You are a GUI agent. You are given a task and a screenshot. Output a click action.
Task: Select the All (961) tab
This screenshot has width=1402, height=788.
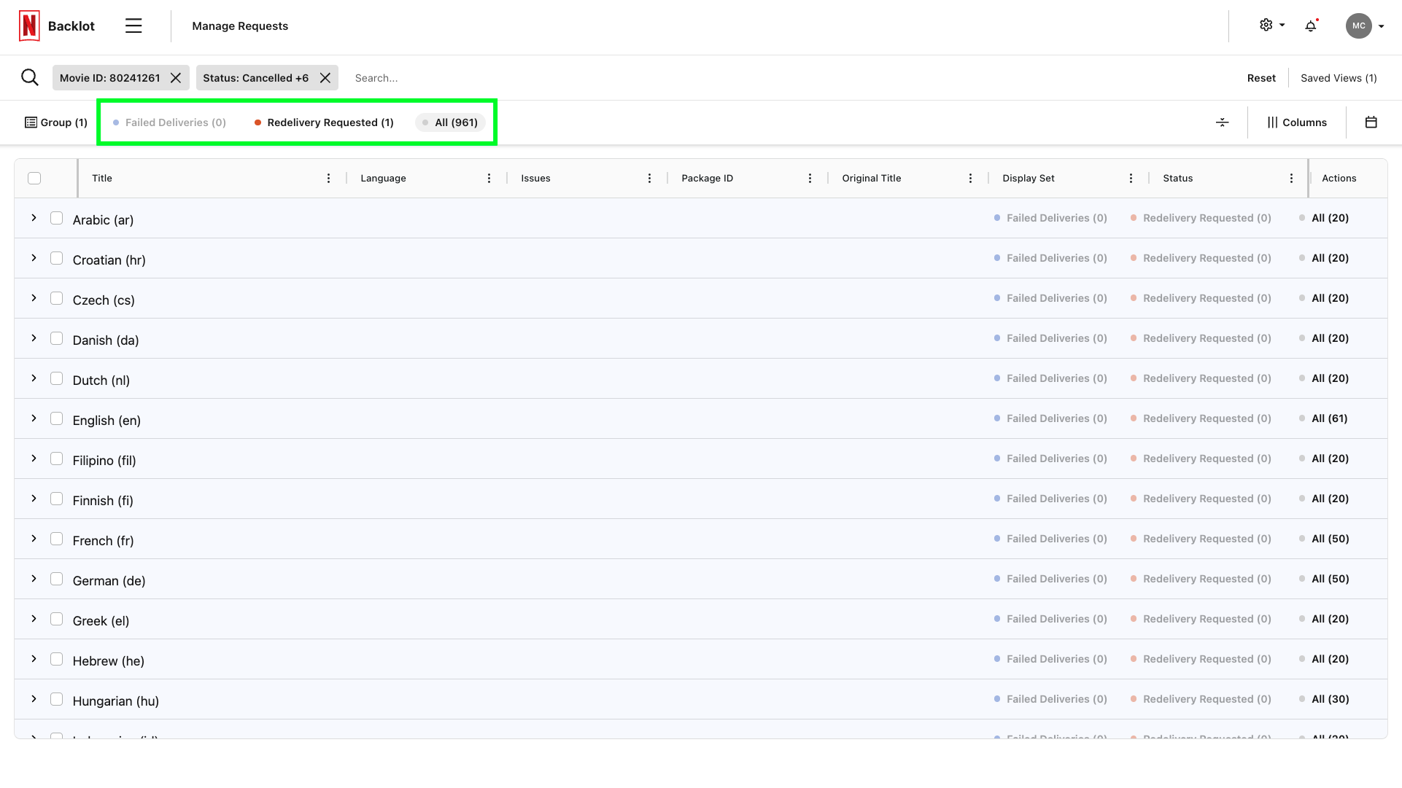(x=451, y=122)
